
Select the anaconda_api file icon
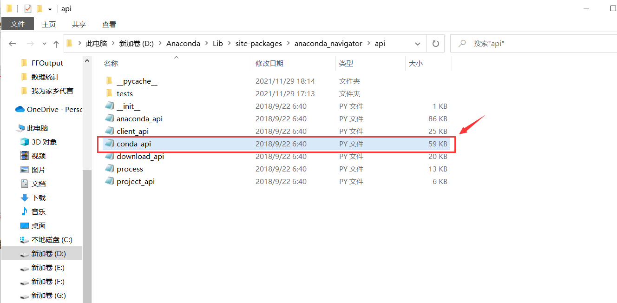(x=109, y=119)
